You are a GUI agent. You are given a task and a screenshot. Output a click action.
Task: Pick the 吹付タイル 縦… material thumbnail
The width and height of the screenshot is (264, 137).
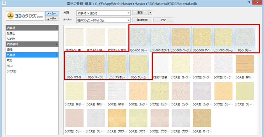click(x=96, y=37)
